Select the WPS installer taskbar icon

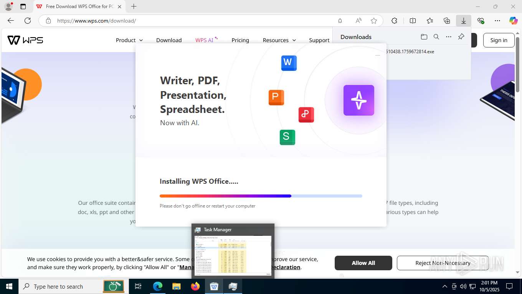(x=214, y=286)
